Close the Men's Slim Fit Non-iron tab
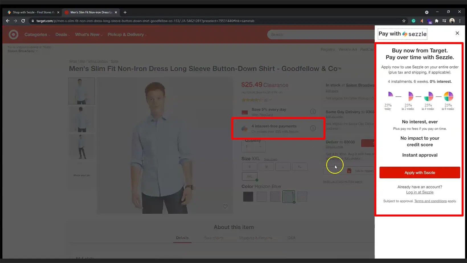Viewport: 467px width, 263px height. point(116,12)
